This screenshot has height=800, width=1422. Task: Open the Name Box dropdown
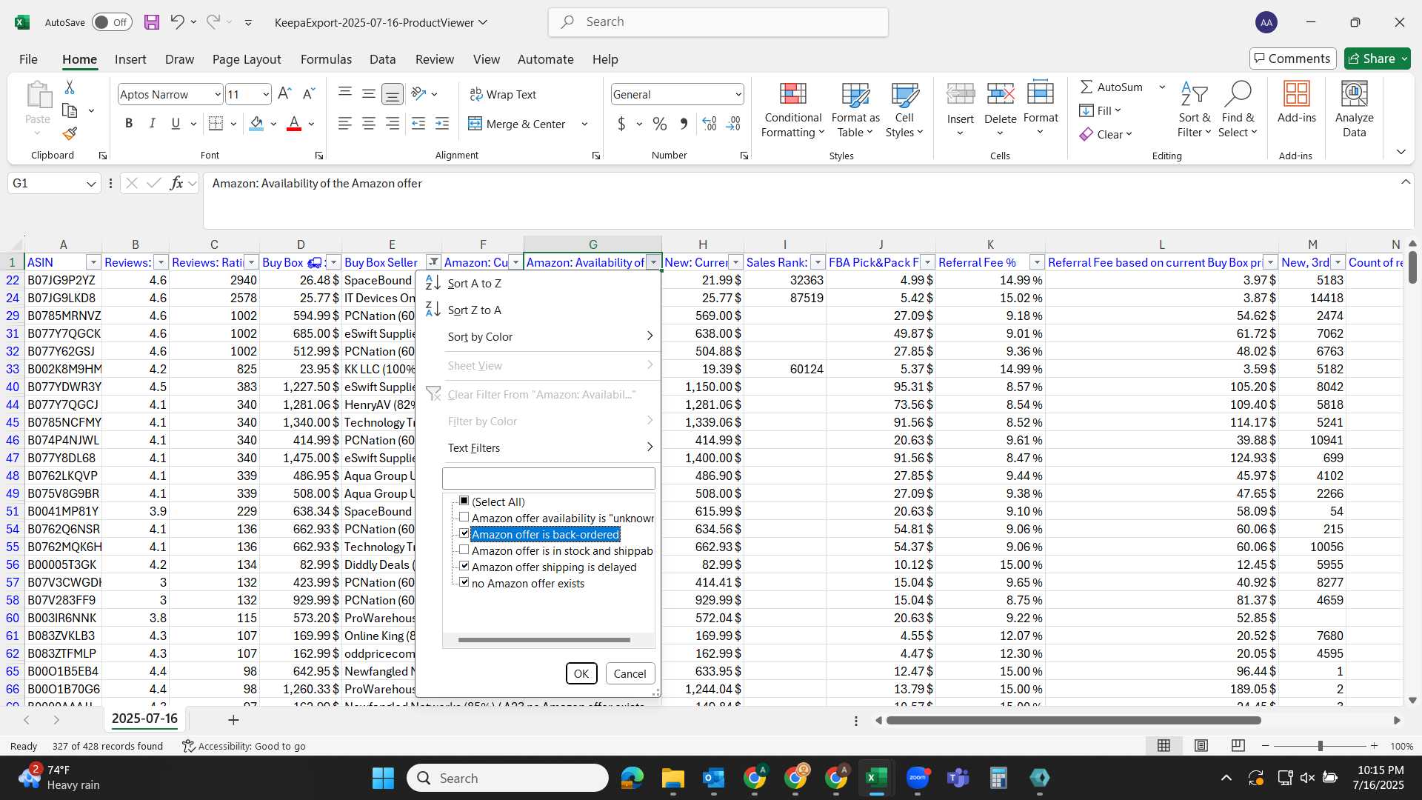point(91,184)
